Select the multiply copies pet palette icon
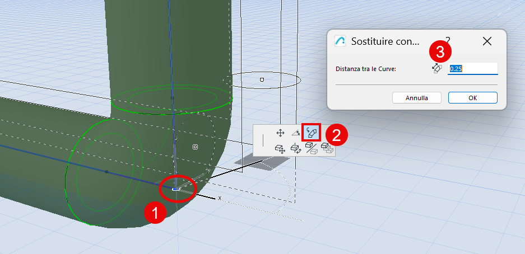The width and height of the screenshot is (525, 254). click(327, 148)
